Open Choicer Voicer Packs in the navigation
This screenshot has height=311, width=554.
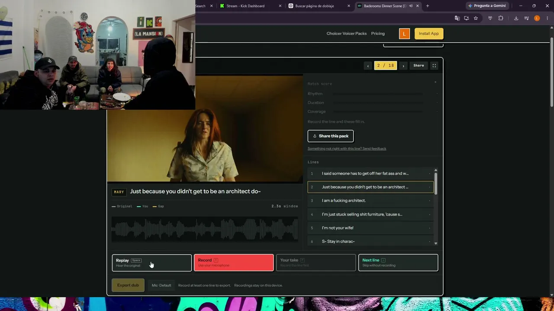coord(346,34)
